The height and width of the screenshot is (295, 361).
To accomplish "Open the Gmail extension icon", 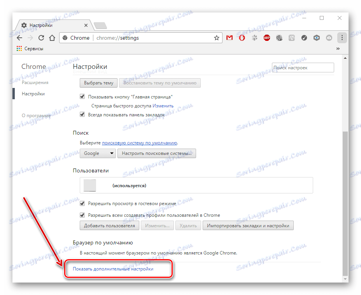I will point(229,38).
